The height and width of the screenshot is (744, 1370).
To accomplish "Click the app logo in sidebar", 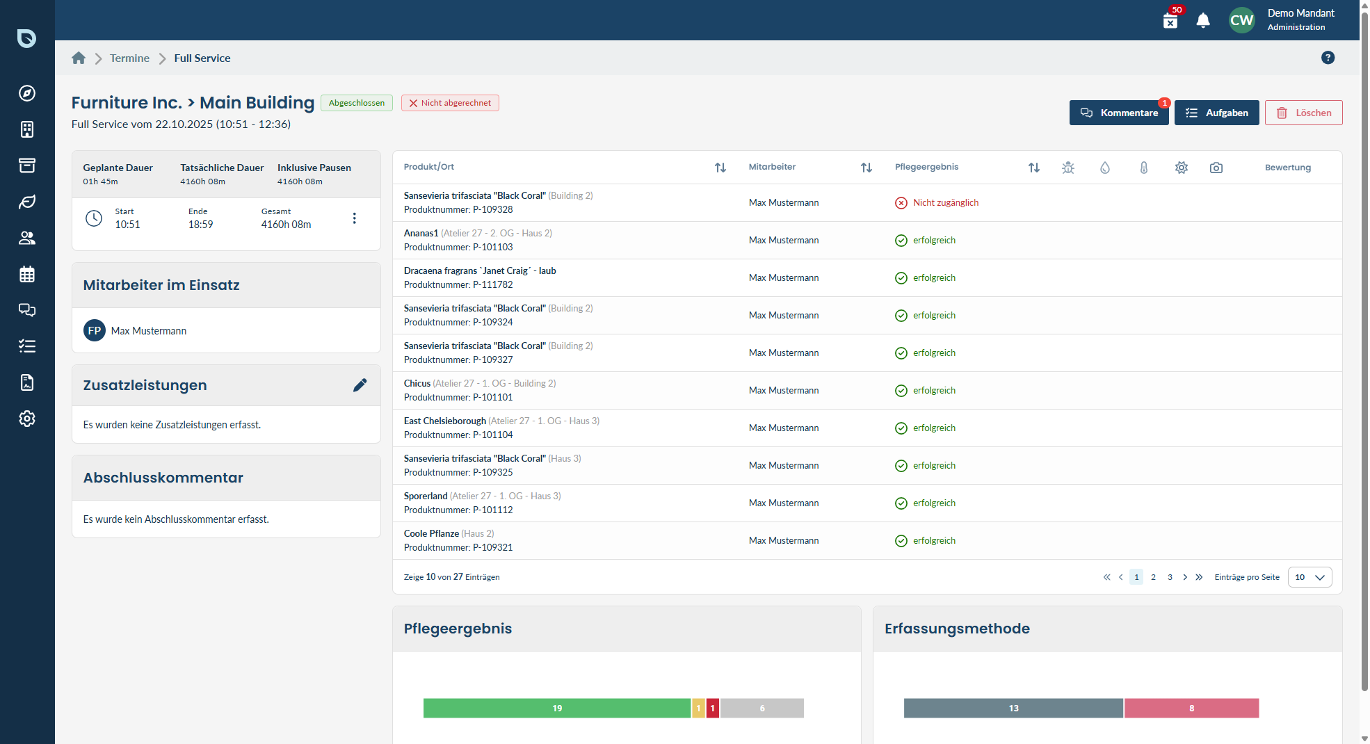I will (26, 38).
